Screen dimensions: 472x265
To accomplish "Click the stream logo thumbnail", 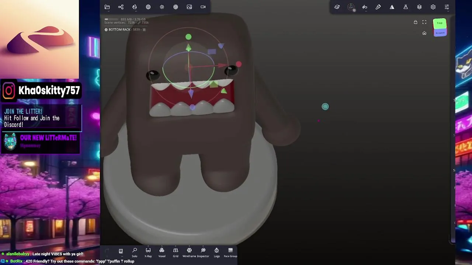I will pos(39,39).
